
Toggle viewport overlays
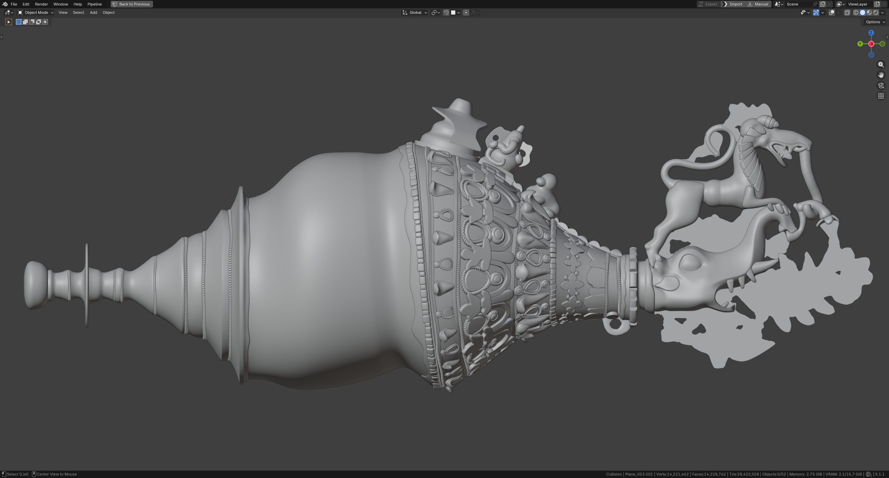(x=832, y=13)
